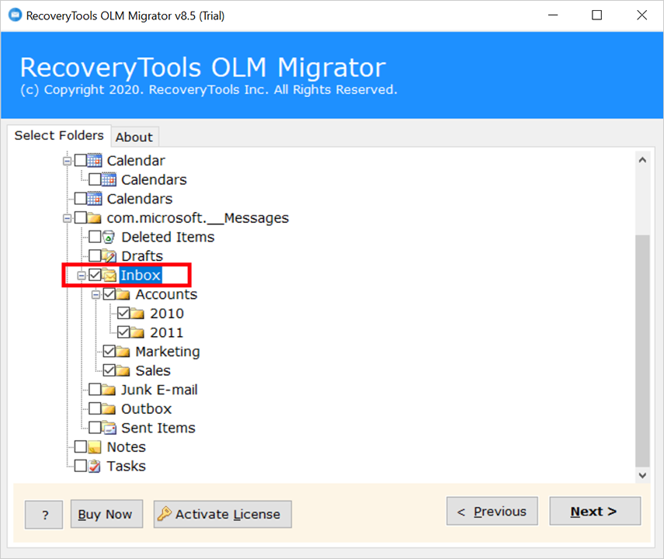Click the Outbox folder icon
Viewport: 664px width, 559px height.
109,408
